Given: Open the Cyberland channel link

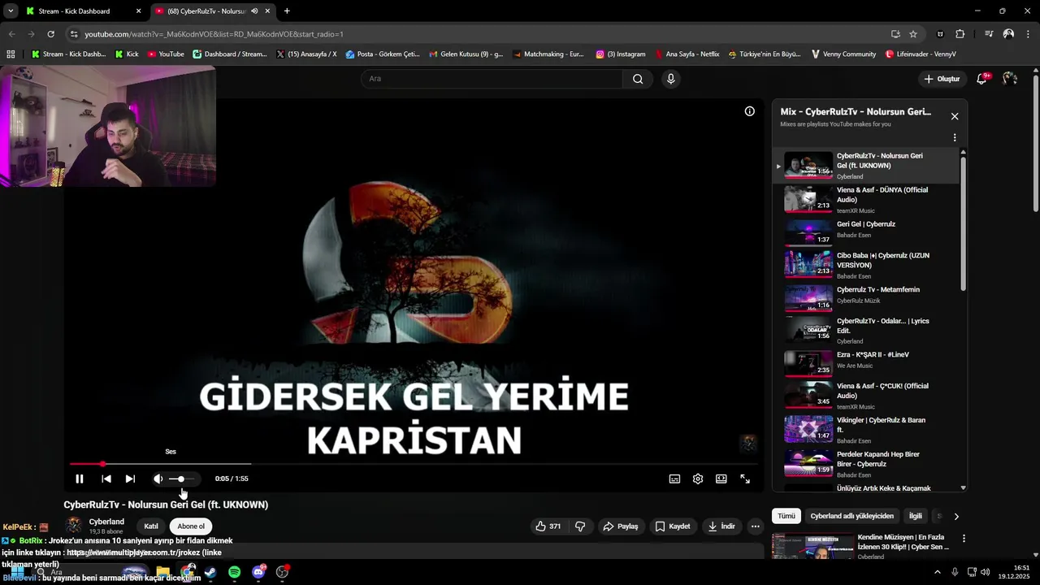Looking at the screenshot, I should 106,522.
